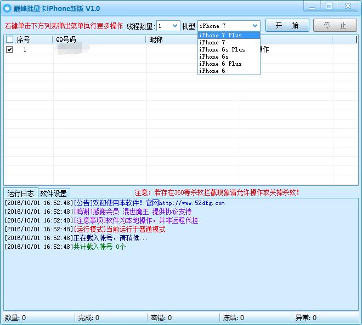Select iPhone 6 Plus model
Viewport: 362px width, 325px height.
220,64
